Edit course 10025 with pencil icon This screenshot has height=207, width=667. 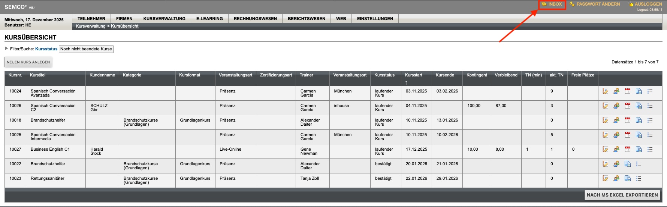[605, 135]
